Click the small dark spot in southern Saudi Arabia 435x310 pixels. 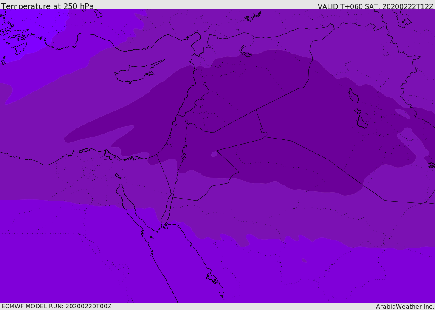click(x=304, y=260)
